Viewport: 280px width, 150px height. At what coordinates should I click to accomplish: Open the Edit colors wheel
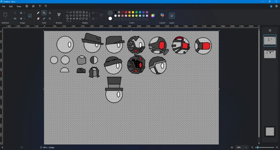[x=153, y=16]
